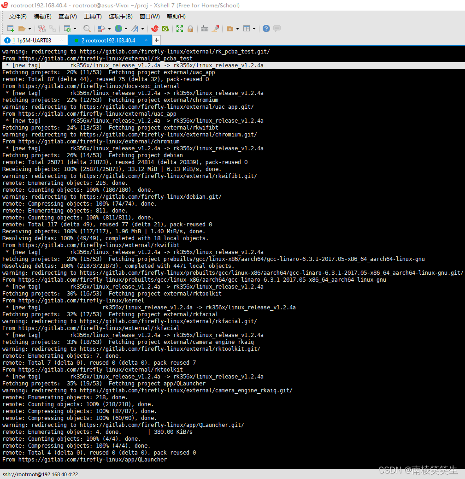This screenshot has height=479, width=465.
Task: Click the Lock Screen padlock icon
Action: point(190,29)
